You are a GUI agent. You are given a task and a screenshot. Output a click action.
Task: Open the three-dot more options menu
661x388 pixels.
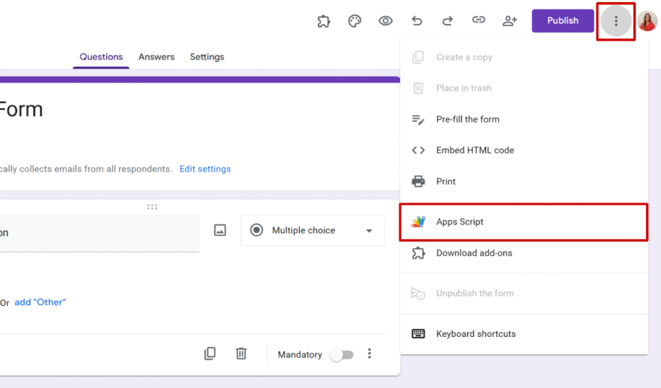616,21
